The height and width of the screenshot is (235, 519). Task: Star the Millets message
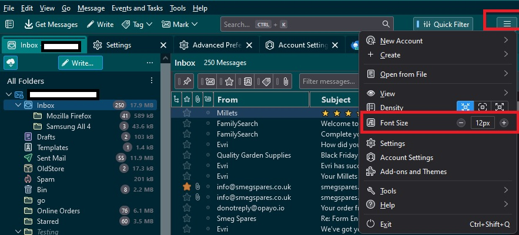187,113
